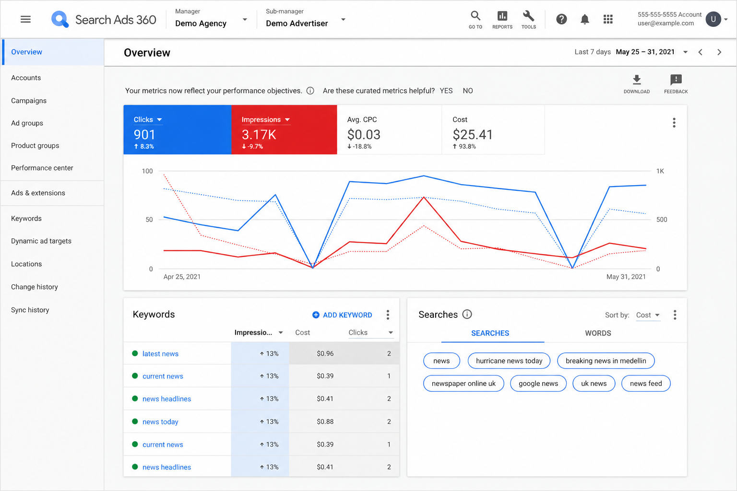Click the Cost column header in Keywords
Screen dimensions: 737x491
point(302,332)
